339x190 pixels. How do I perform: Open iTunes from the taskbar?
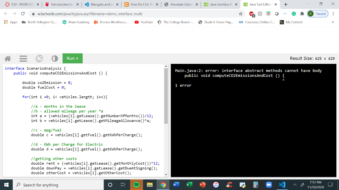pos(216,185)
